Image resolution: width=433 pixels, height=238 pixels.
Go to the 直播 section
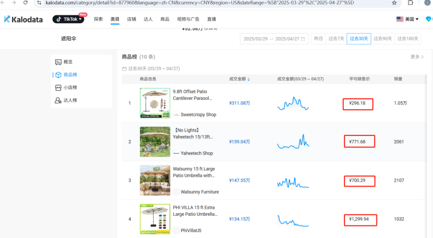click(x=212, y=19)
